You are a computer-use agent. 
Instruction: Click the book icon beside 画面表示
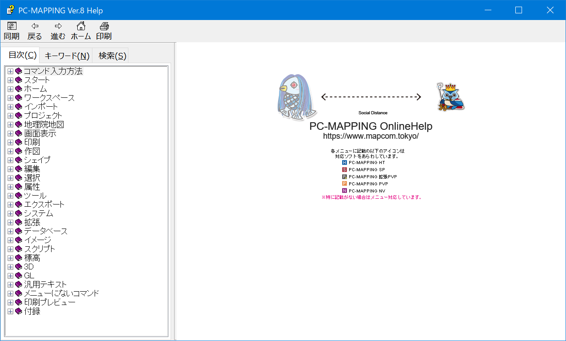[19, 133]
